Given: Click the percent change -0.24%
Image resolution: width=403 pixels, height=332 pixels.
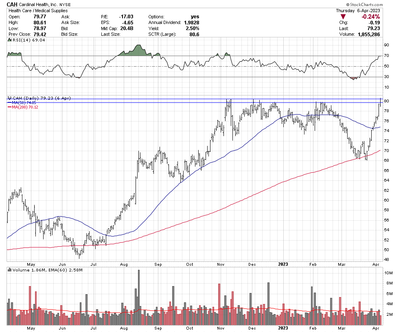Looking at the screenshot, I should tap(370, 17).
